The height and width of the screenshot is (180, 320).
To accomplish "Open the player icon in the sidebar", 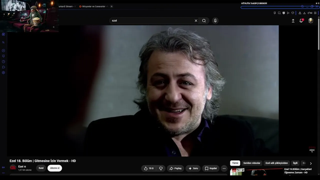I will coord(3,50).
